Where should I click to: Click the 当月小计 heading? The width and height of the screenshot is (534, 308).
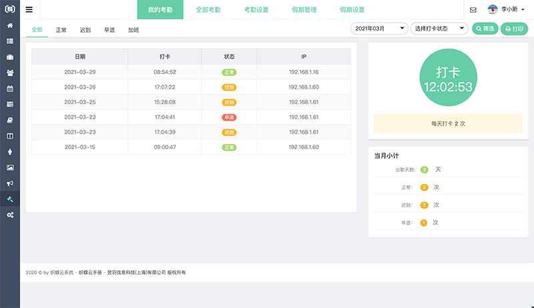click(386, 156)
